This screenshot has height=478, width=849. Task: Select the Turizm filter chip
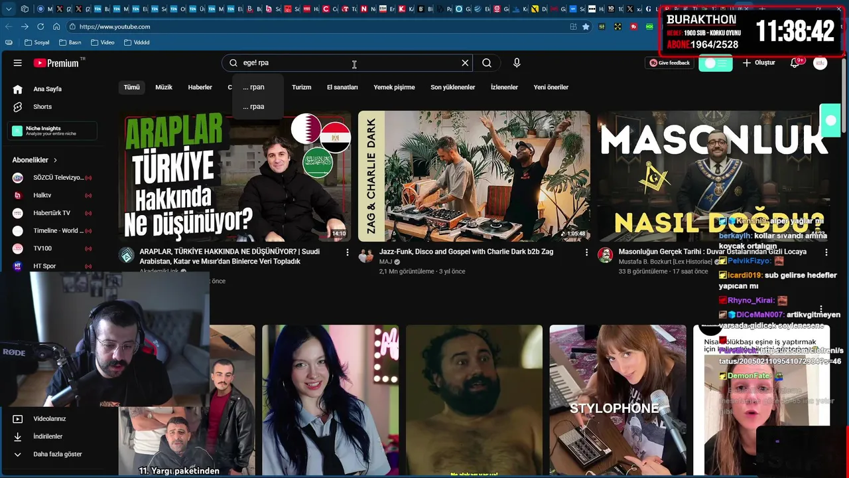(x=301, y=87)
